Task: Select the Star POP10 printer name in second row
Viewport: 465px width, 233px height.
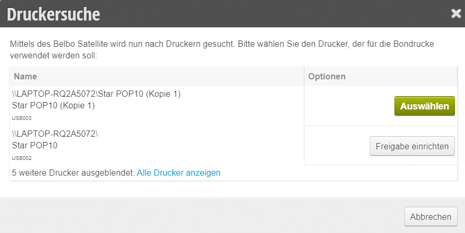Action: 35,145
